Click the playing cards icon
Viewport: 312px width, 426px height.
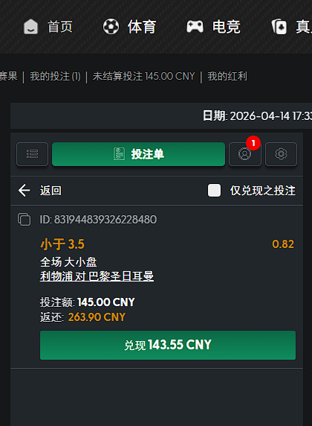pyautogui.click(x=279, y=27)
